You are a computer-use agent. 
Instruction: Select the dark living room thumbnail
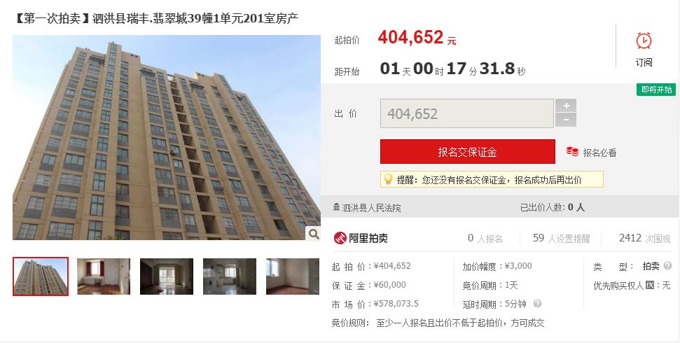tap(167, 276)
